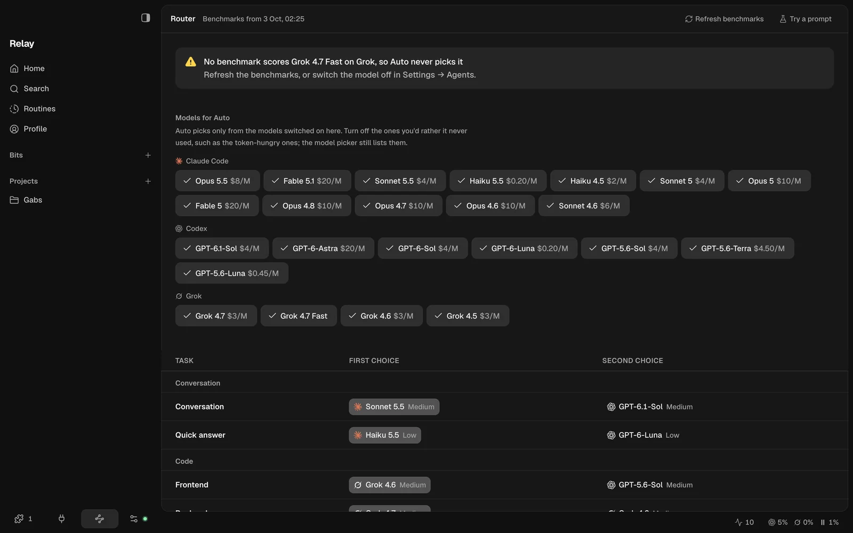Screen dimensions: 853x533
Task: Click the plug connections icon
Action: 61,519
